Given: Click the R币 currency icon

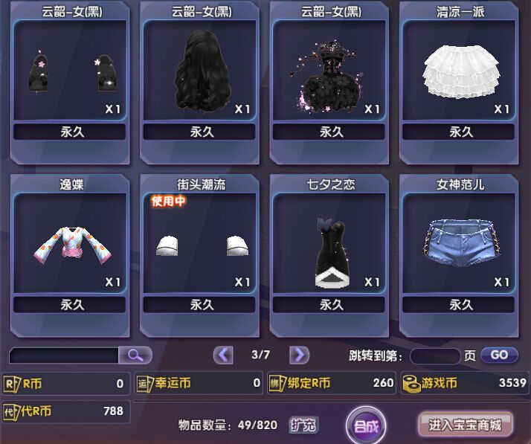Looking at the screenshot, I should (12, 384).
